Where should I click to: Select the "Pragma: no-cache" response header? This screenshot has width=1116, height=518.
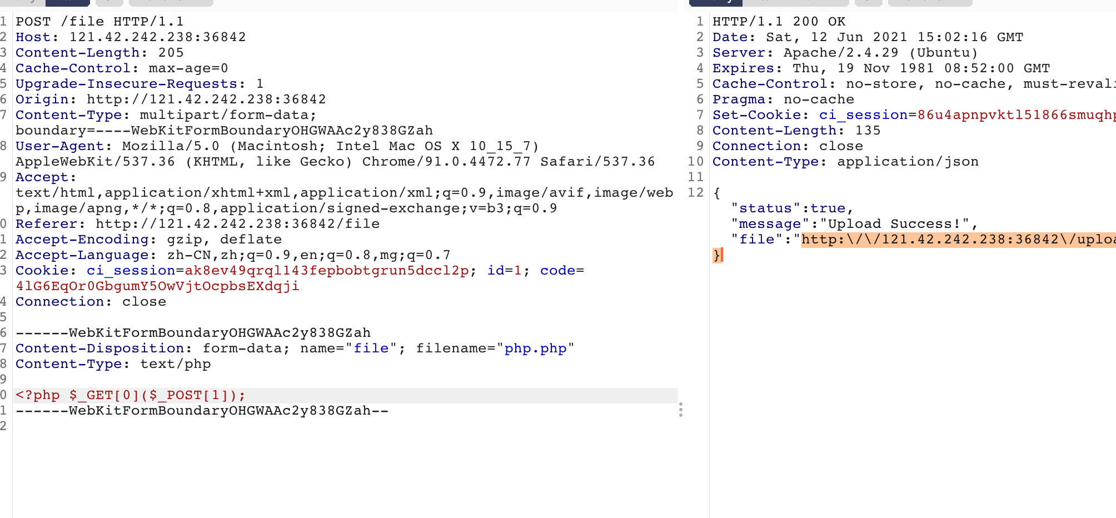(783, 99)
